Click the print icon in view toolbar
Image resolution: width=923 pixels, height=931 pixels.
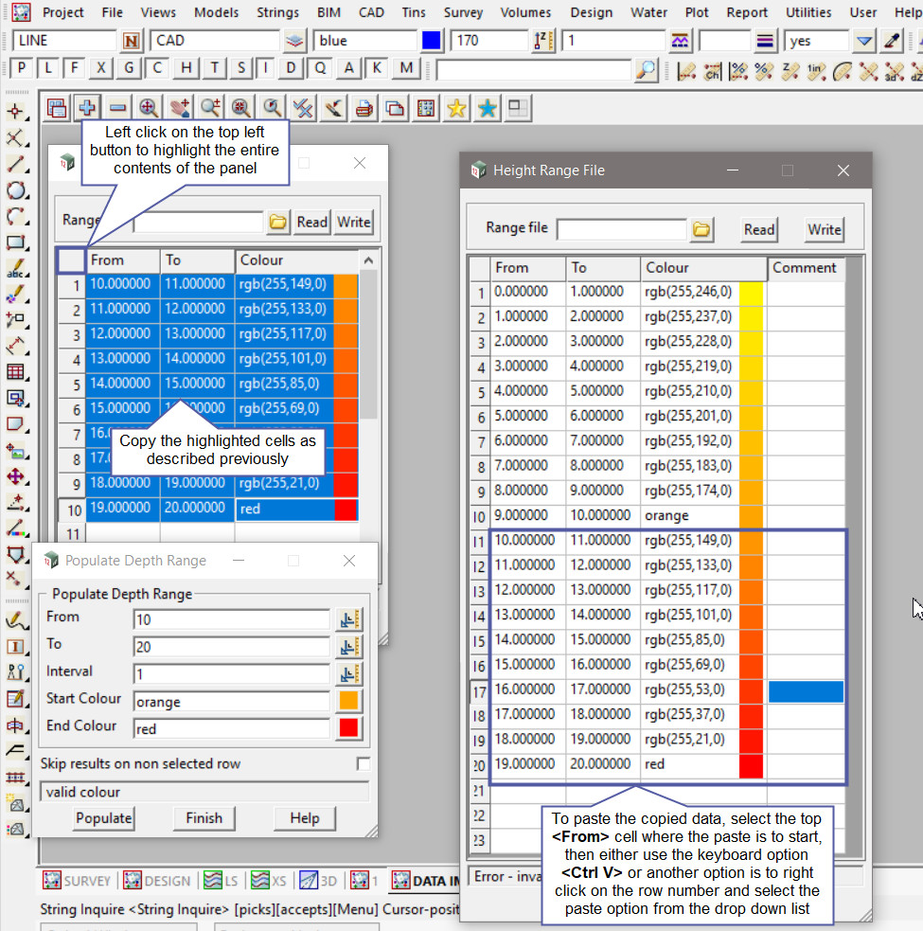[x=364, y=109]
